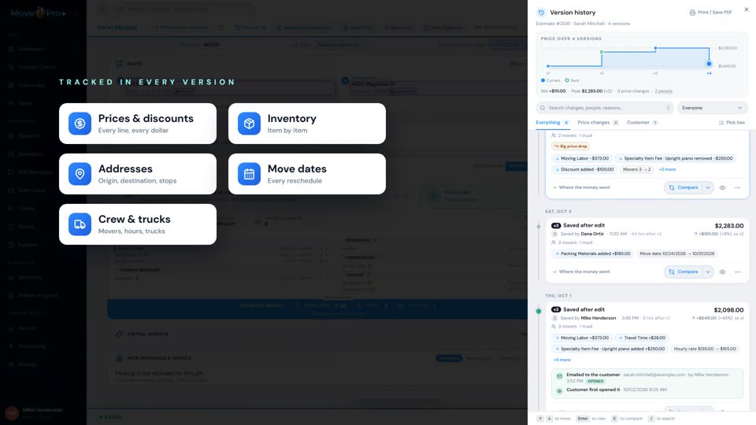Image resolution: width=756 pixels, height=425 pixels.
Task: Open the three-dot menu in top card
Action: tap(737, 187)
